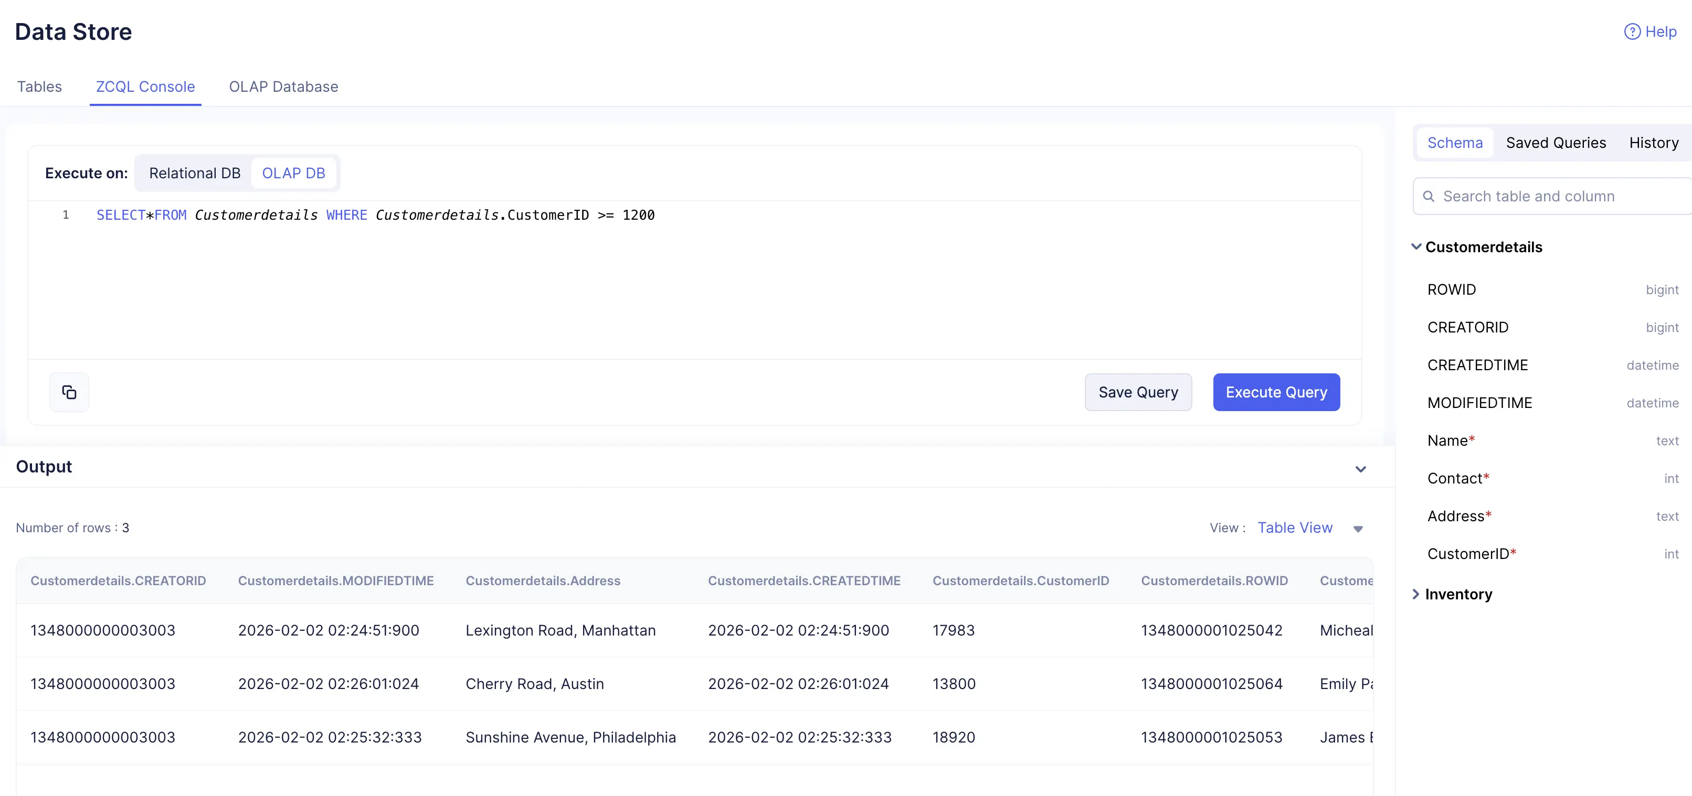Show the History tab
This screenshot has width=1692, height=796.
tap(1653, 143)
